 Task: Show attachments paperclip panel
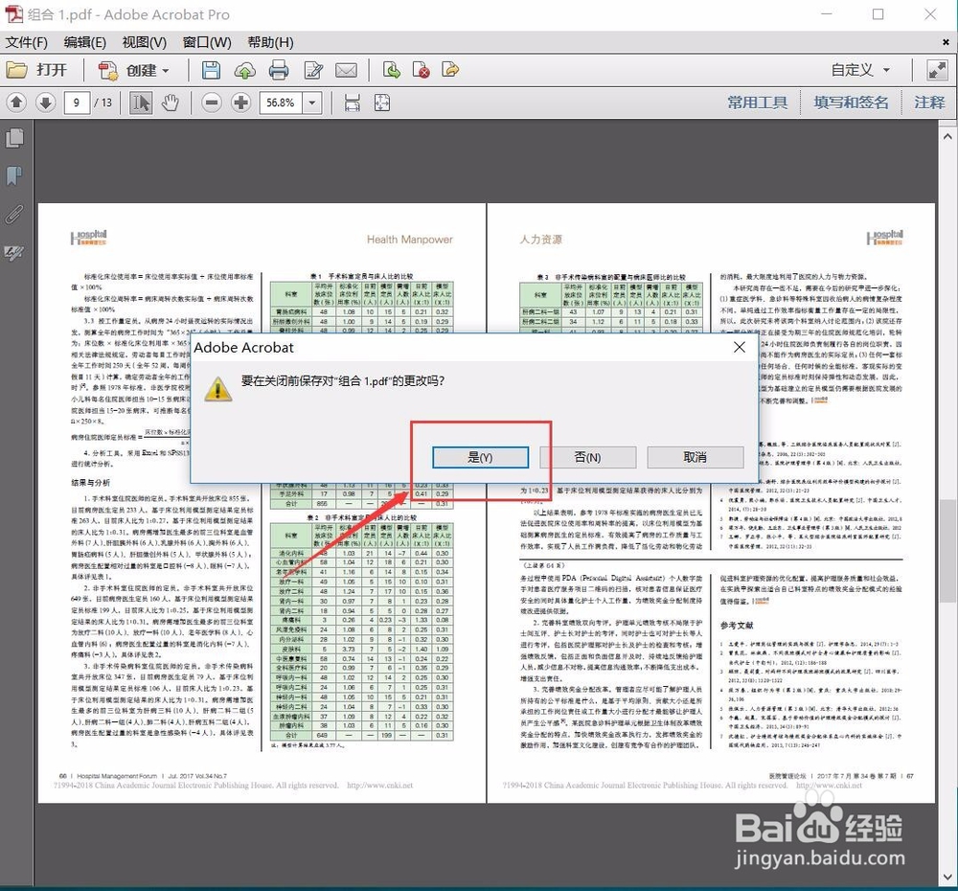pyautogui.click(x=14, y=215)
